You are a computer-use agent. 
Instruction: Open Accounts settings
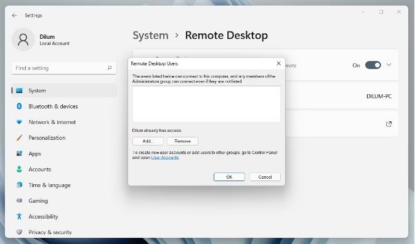click(64, 169)
